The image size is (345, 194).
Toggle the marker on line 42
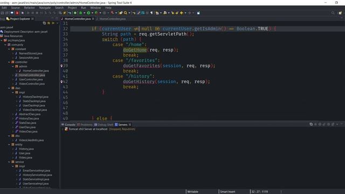pyautogui.click(x=61, y=81)
